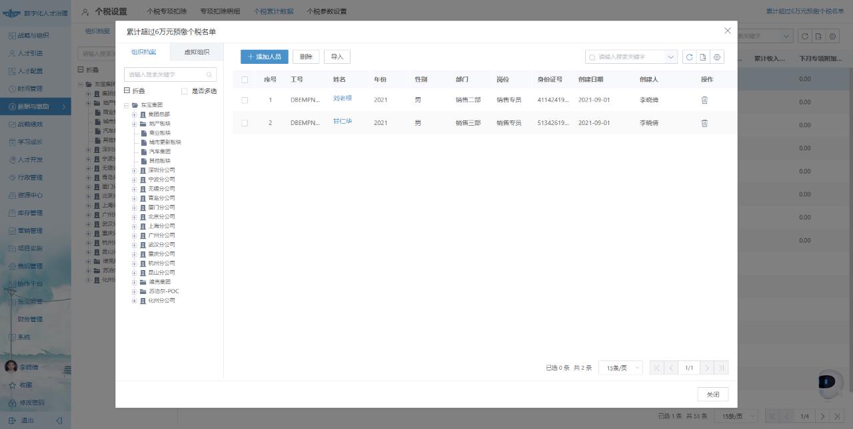This screenshot has width=853, height=429.
Task: Switch to the 虚拟组织 tab
Action: tap(197, 53)
